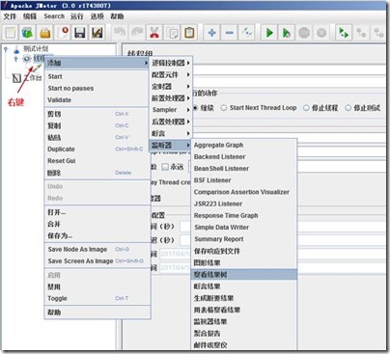Image resolution: width=390 pixels, height=354 pixels.
Task: Select Start no pauses in context menu
Action: tap(97, 89)
